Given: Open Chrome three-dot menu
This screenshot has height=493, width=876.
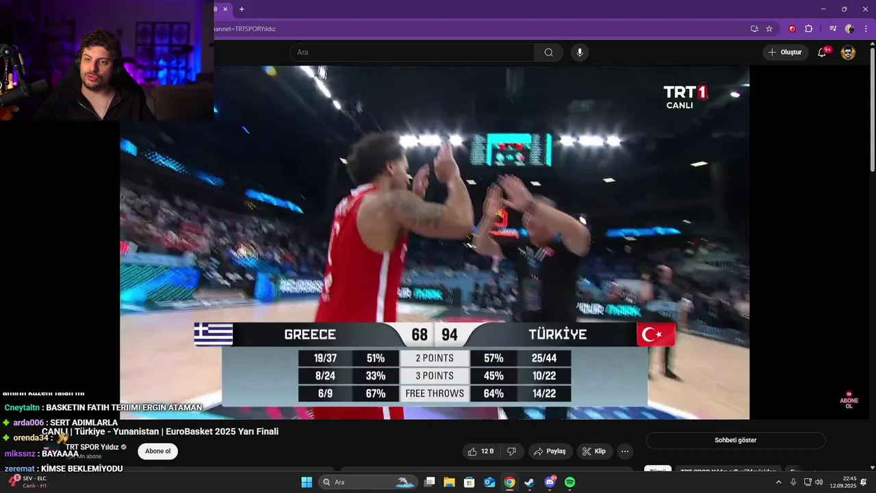Looking at the screenshot, I should (866, 29).
